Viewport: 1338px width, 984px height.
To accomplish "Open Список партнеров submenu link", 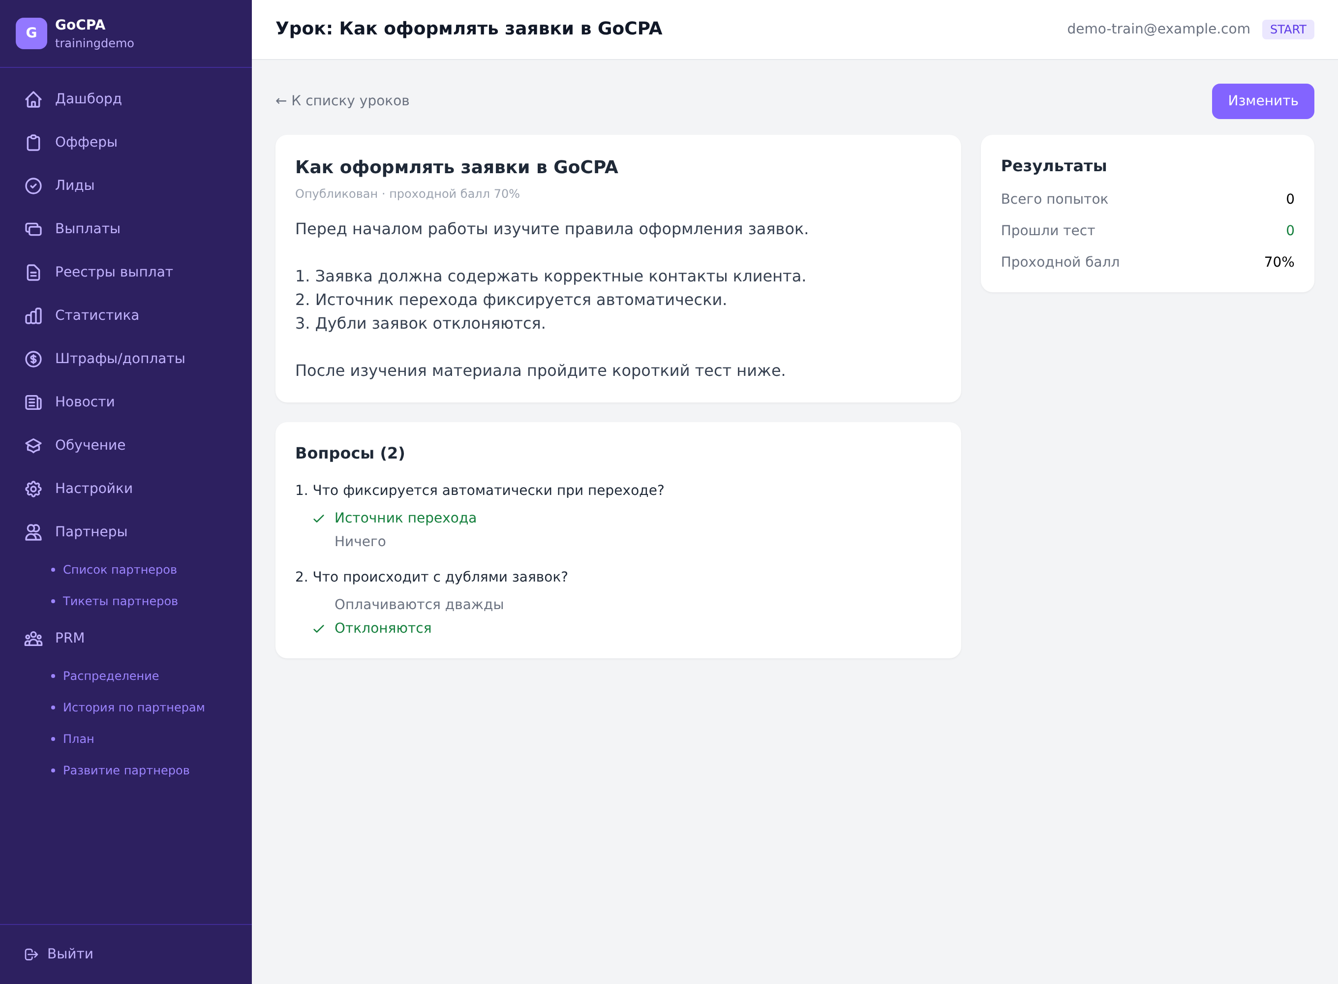I will point(120,570).
